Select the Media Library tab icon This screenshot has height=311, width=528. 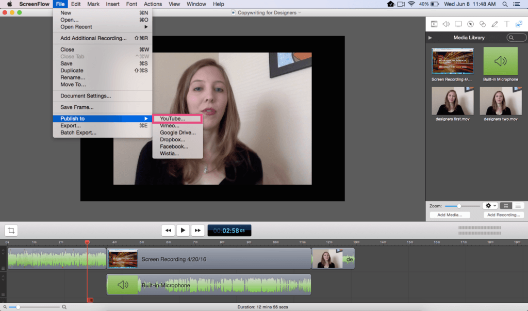click(519, 24)
